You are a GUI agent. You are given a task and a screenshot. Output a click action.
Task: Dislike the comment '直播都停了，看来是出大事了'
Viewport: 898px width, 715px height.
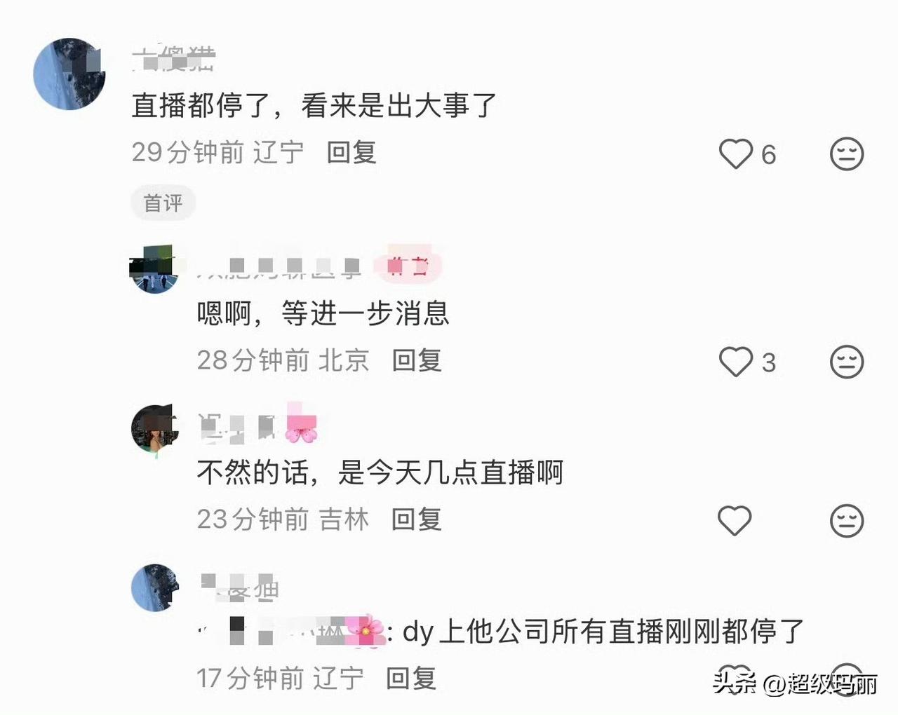pos(847,154)
